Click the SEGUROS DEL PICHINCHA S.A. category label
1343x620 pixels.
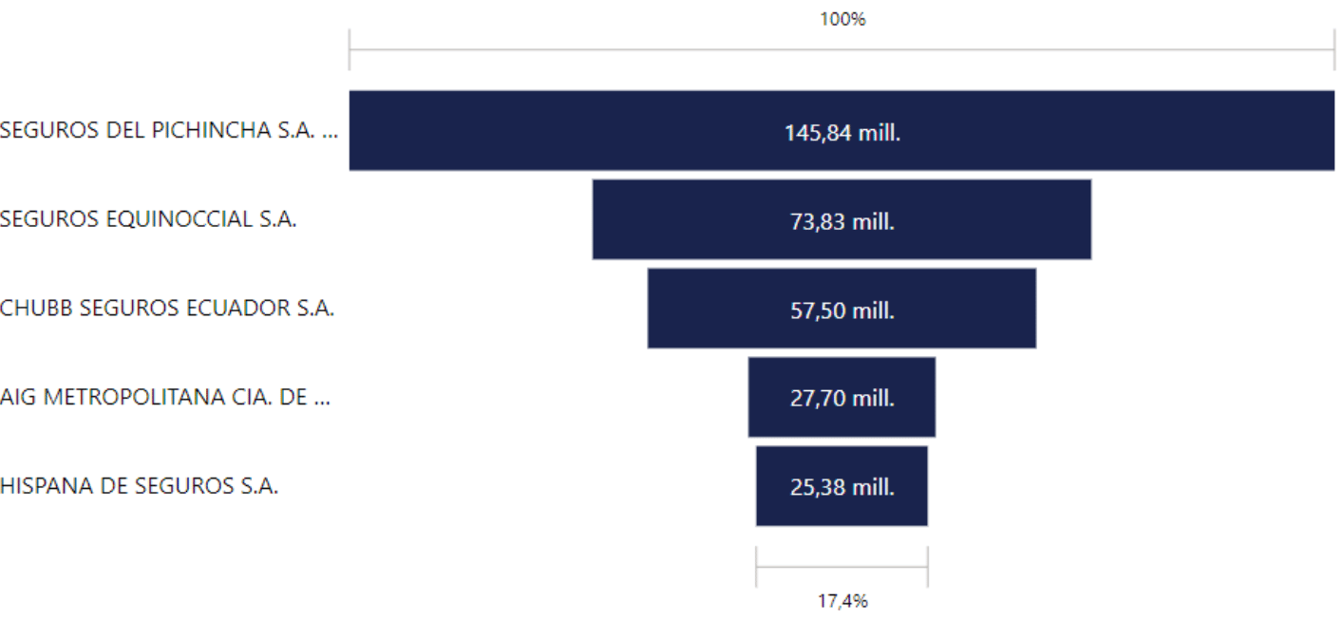[169, 131]
